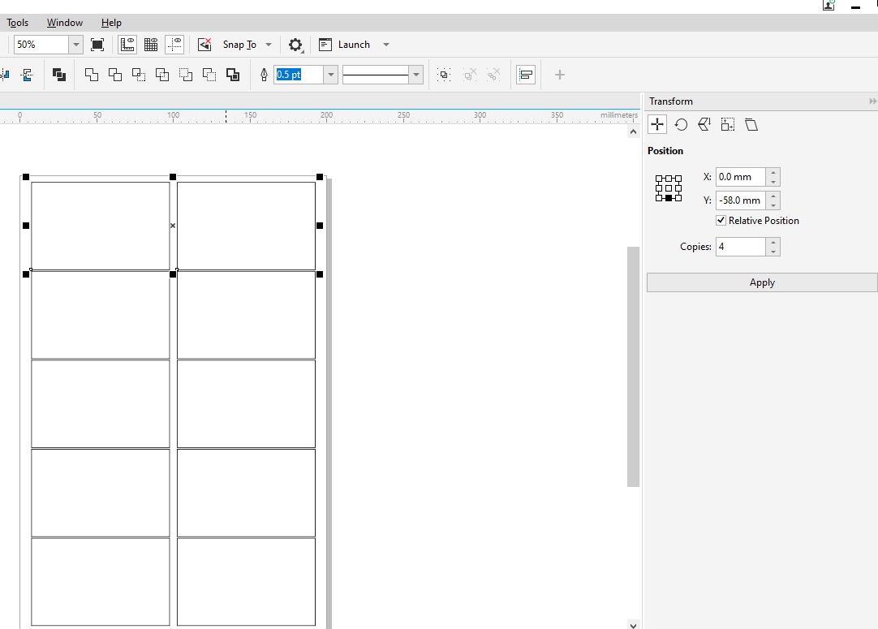Click the Launch button label
The width and height of the screenshot is (878, 629).
coord(354,45)
